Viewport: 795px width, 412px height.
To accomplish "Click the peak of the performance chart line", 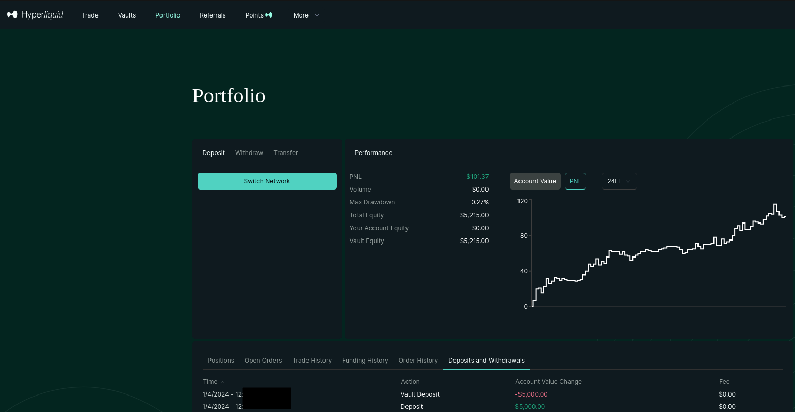I will click(x=775, y=205).
